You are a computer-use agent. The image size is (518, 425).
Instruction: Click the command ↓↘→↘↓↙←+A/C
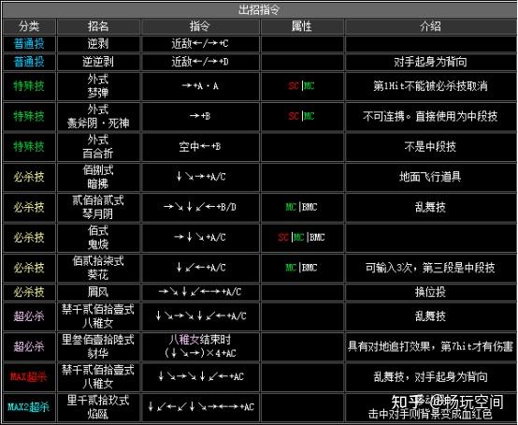[201, 316]
